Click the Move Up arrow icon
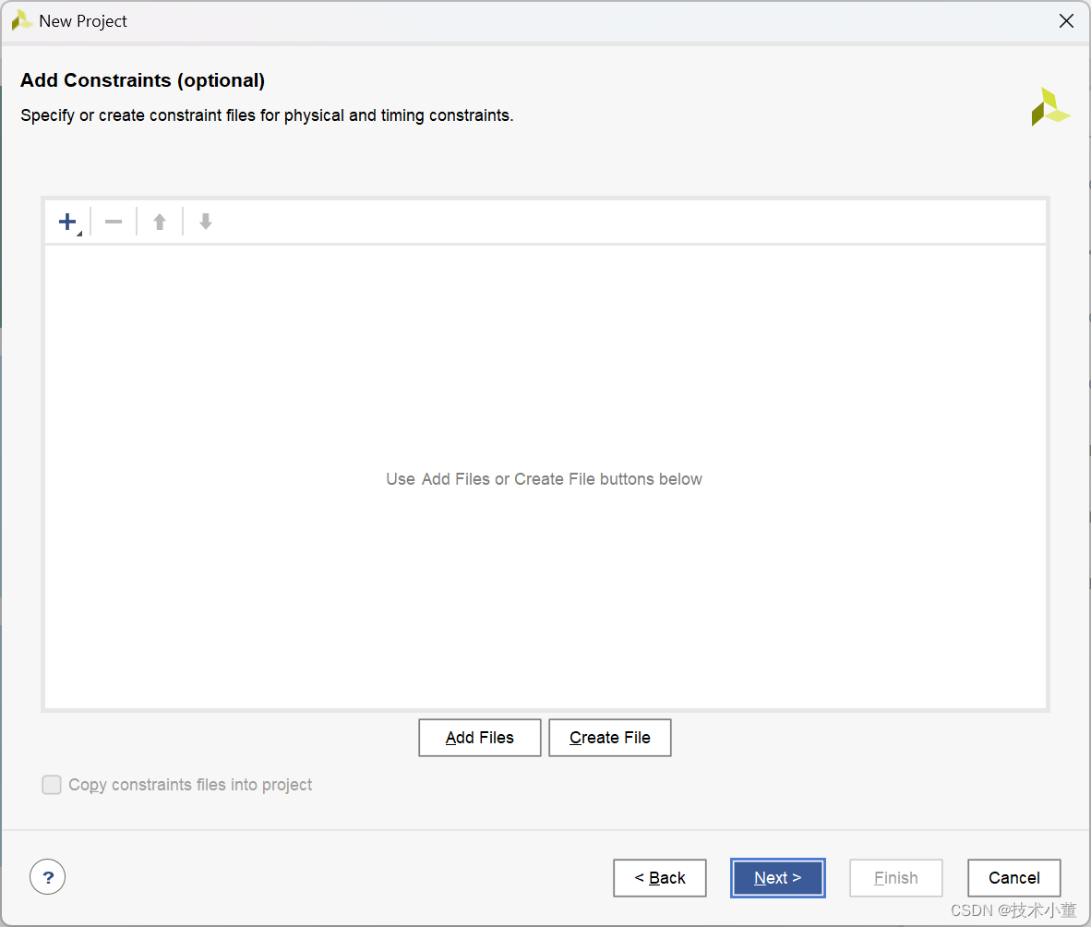 tap(160, 222)
